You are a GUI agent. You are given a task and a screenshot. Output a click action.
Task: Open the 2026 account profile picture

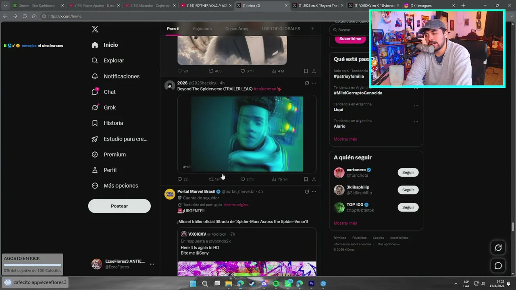point(170,85)
